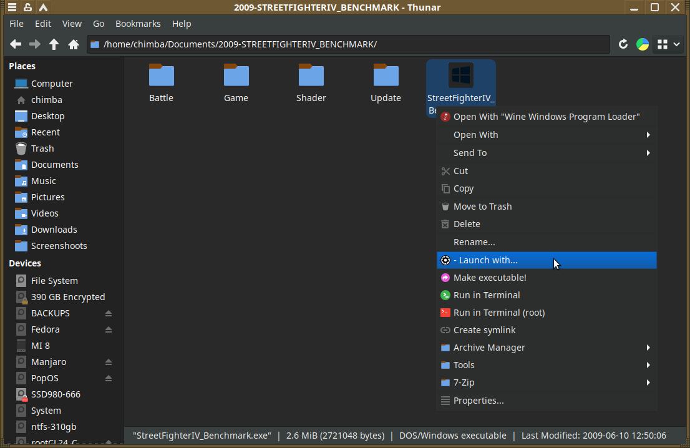This screenshot has width=690, height=448.
Task: Switch to icon grid view
Action: click(x=663, y=44)
